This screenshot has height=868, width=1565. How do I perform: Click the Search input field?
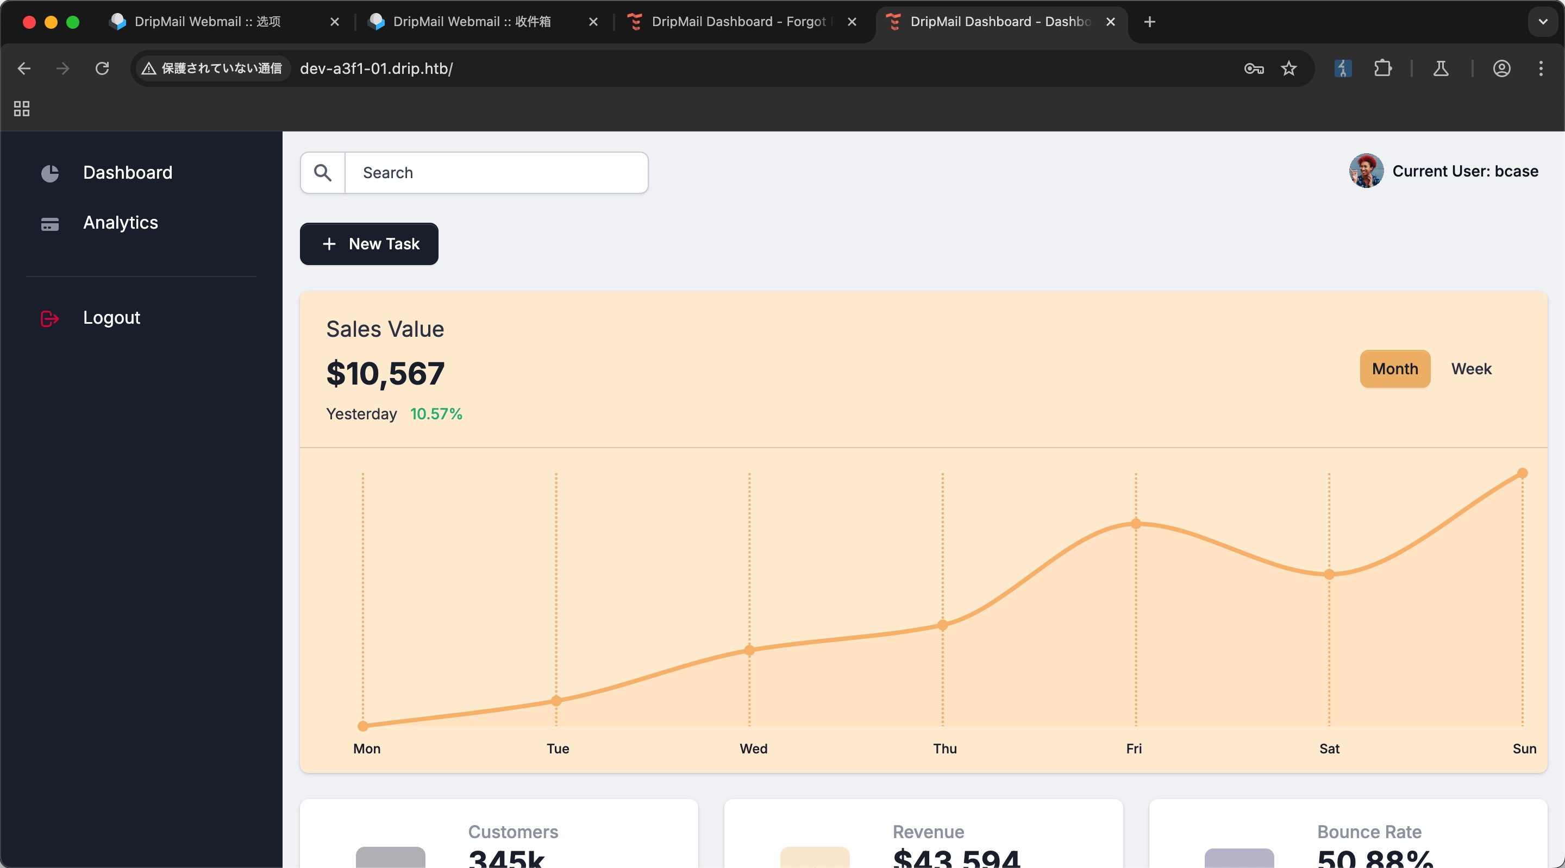click(495, 173)
